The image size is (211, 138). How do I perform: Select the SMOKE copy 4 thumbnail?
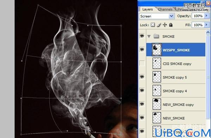tap(157, 90)
